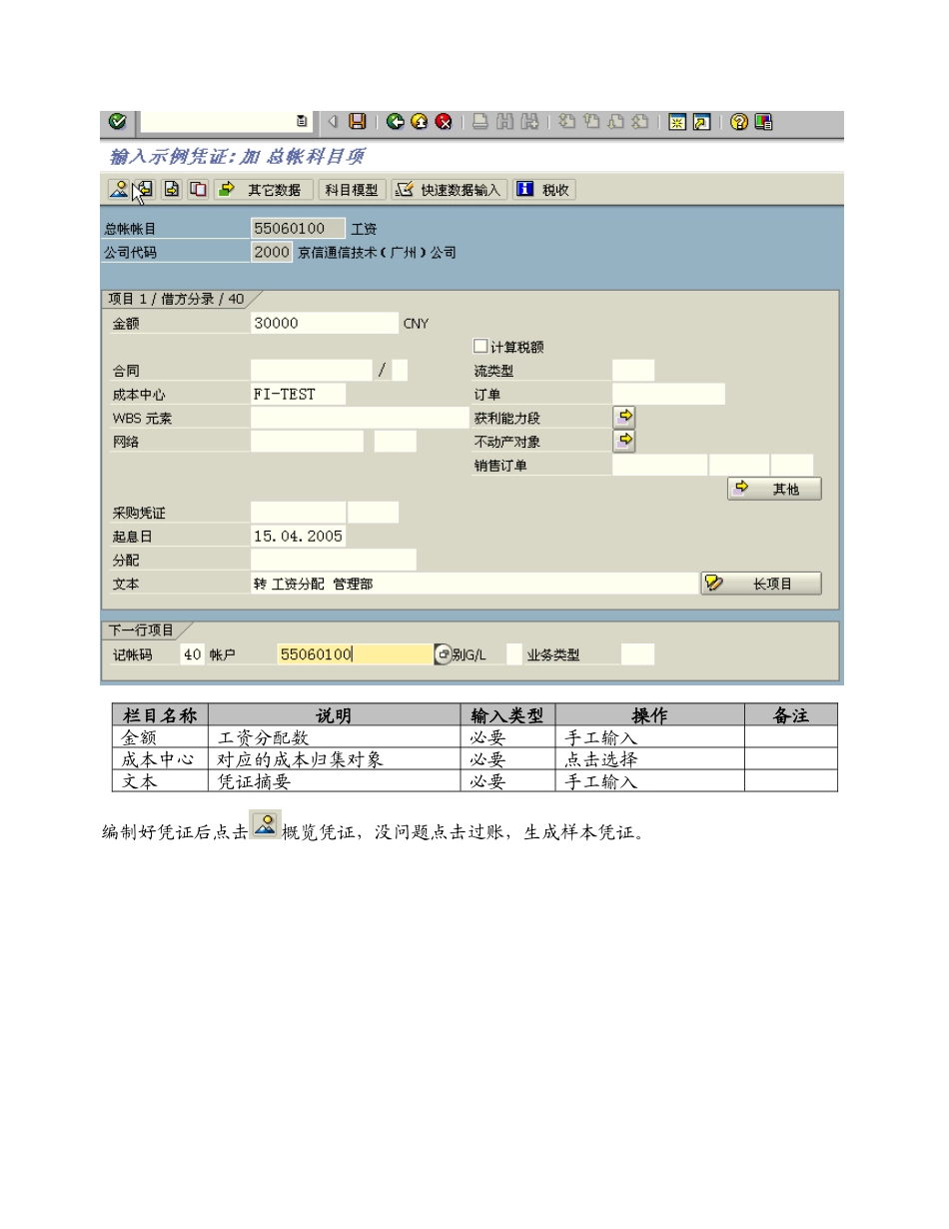Click the green Enter checkmark icon
The width and height of the screenshot is (949, 1229).
pyautogui.click(x=118, y=122)
